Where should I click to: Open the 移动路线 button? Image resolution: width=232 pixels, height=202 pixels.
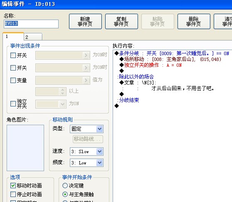click(88, 139)
